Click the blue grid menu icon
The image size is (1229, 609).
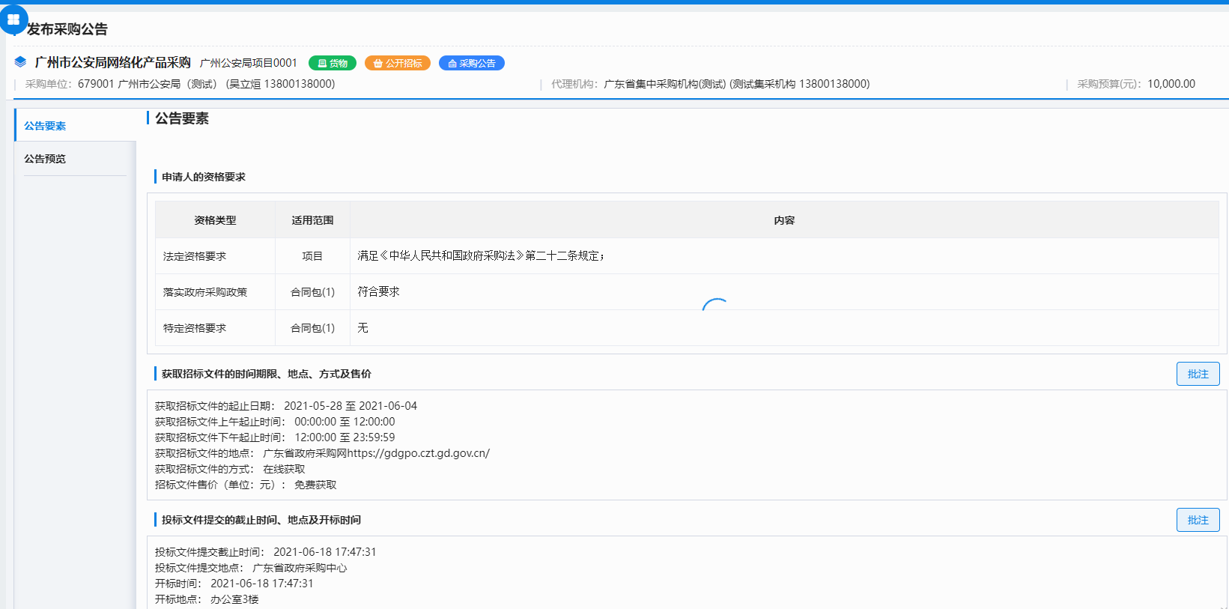coord(13,19)
